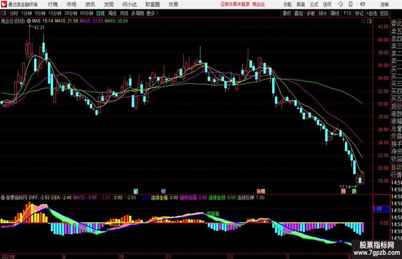
Task: Switch to the 60分钟 period tab
Action: [x=86, y=13]
